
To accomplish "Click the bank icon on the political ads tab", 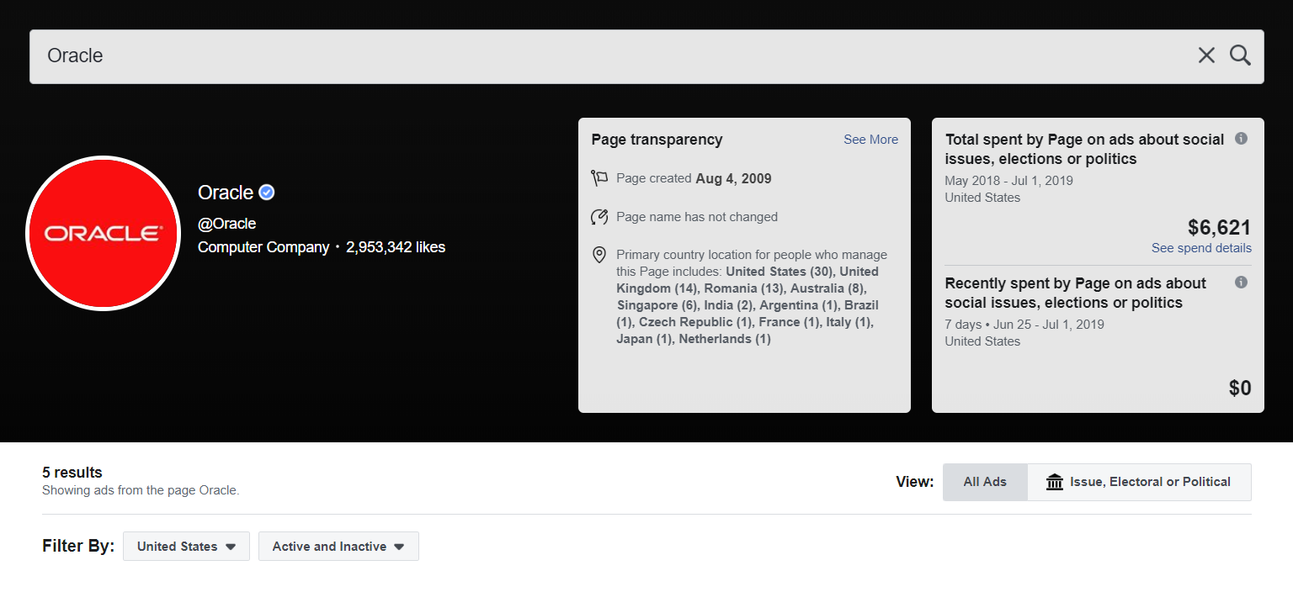I will 1056,481.
